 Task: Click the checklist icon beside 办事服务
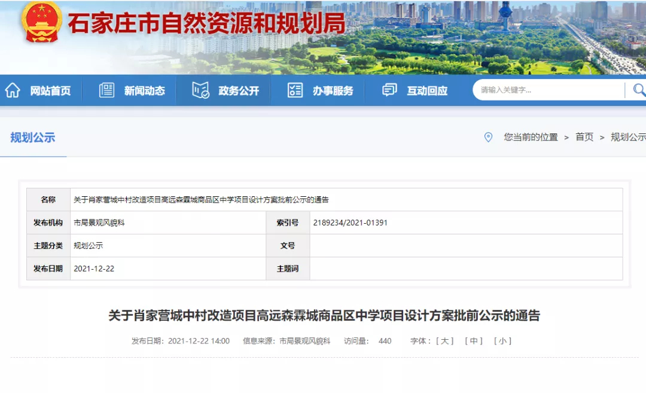pyautogui.click(x=295, y=90)
